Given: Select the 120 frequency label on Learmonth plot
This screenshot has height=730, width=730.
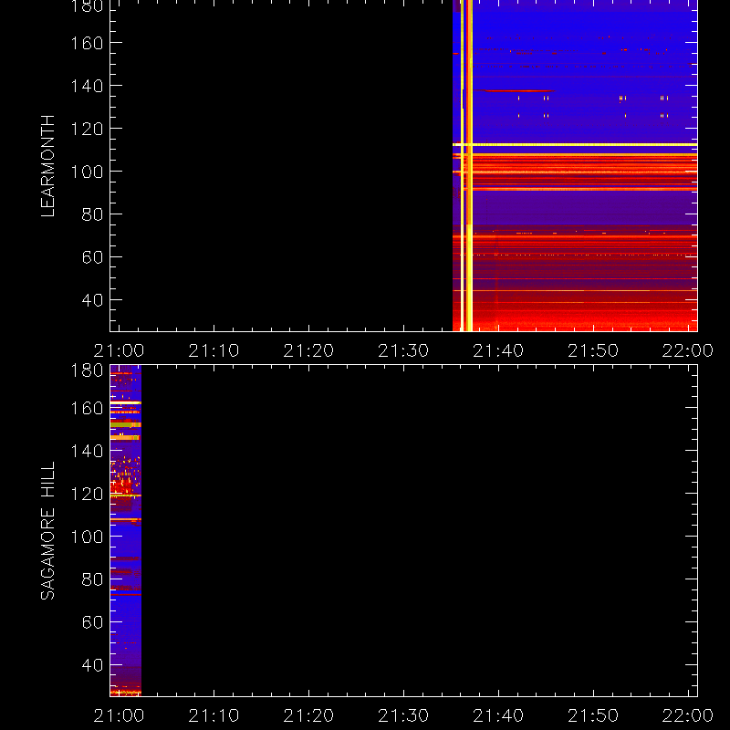Looking at the screenshot, I should 87,129.
